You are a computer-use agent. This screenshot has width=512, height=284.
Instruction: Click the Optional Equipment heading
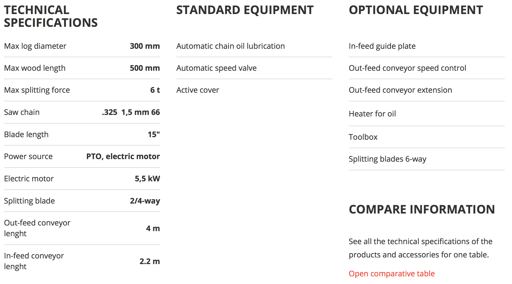click(416, 10)
